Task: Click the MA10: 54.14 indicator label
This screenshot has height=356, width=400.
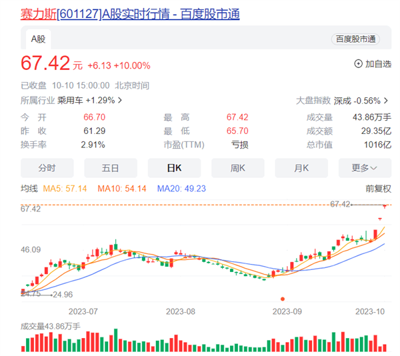Action: (x=122, y=189)
